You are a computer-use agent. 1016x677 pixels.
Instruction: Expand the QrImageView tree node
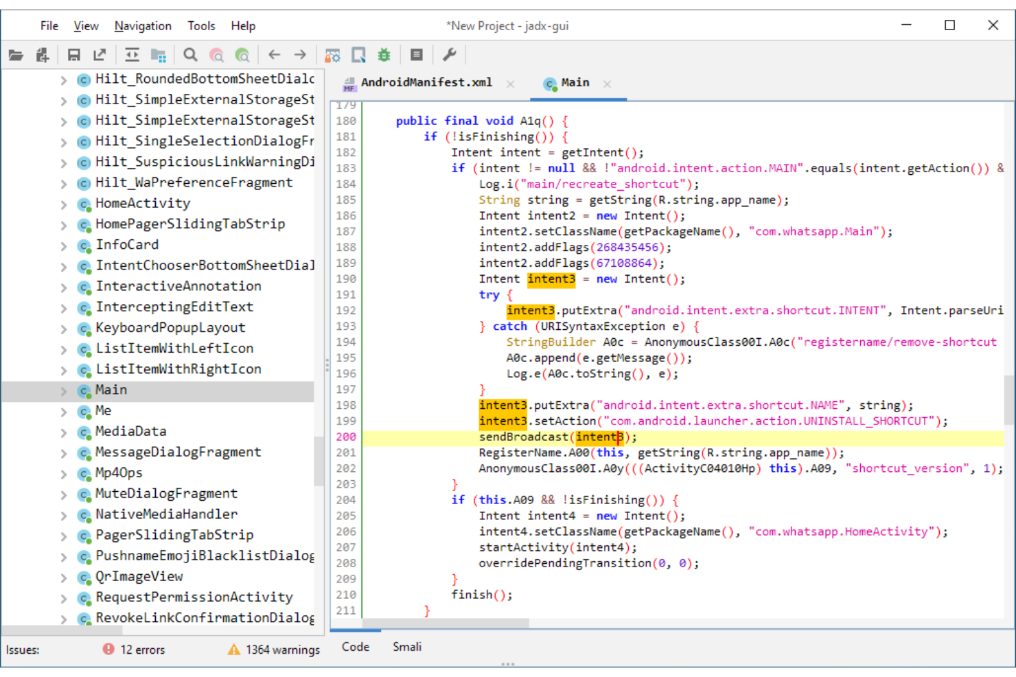pos(64,578)
